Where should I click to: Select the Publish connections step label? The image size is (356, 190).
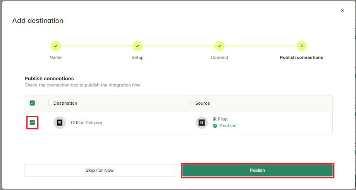click(301, 57)
